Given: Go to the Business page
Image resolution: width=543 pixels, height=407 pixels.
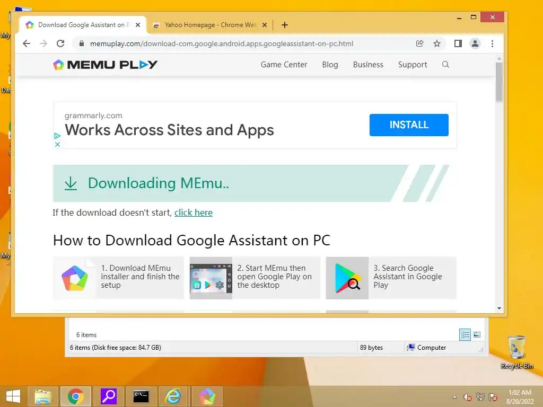Looking at the screenshot, I should click(x=368, y=65).
